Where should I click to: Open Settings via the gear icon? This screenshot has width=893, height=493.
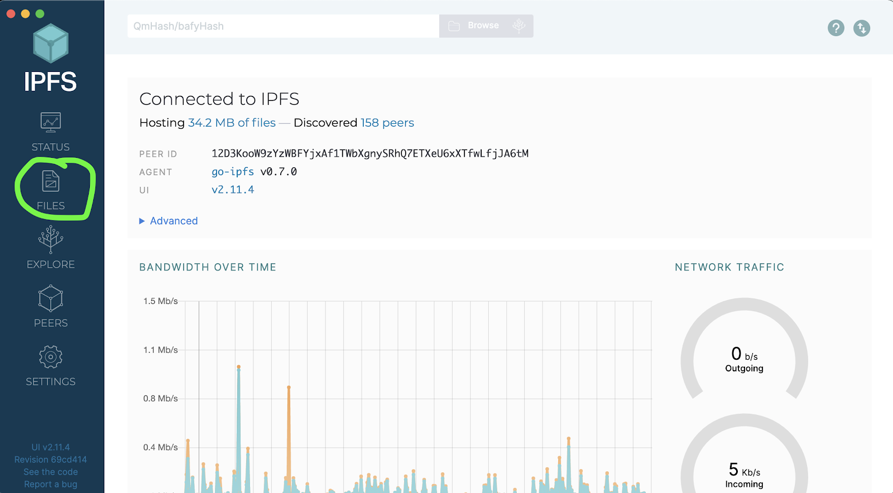(50, 357)
